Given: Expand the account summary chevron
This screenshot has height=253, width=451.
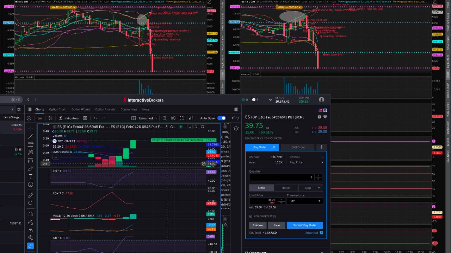Looking at the screenshot, I should pos(270,100).
